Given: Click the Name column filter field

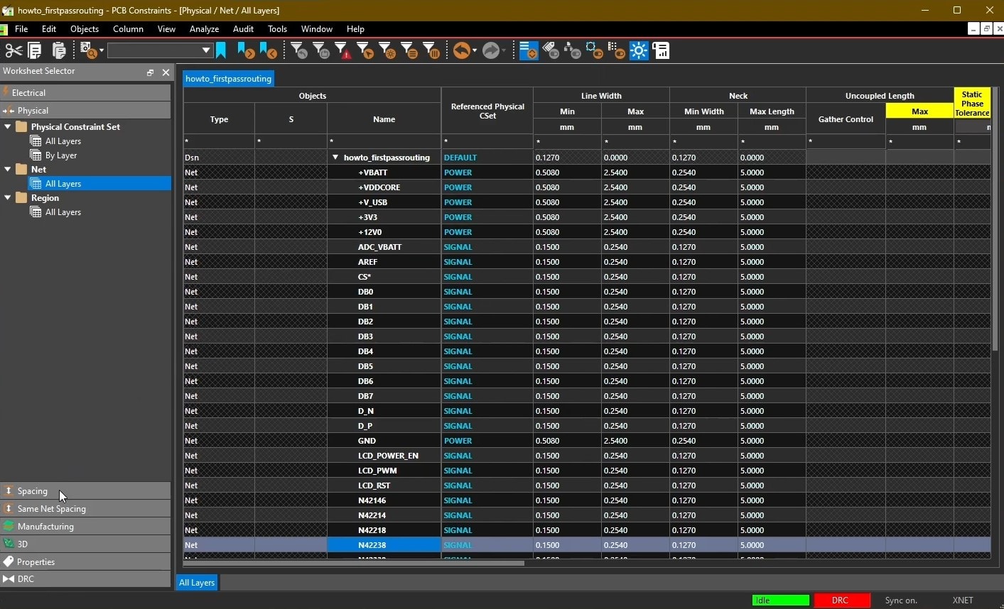Looking at the screenshot, I should click(384, 143).
